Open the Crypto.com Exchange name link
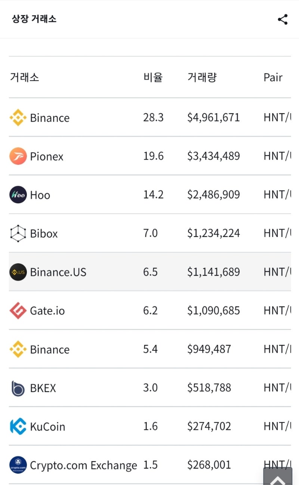 tap(83, 465)
